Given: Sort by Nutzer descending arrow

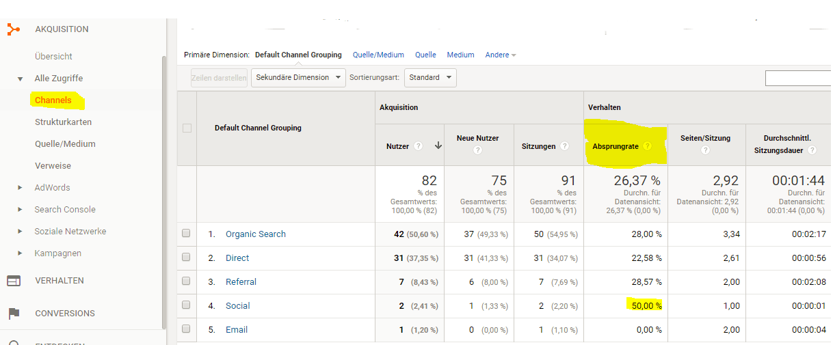Looking at the screenshot, I should pyautogui.click(x=438, y=146).
